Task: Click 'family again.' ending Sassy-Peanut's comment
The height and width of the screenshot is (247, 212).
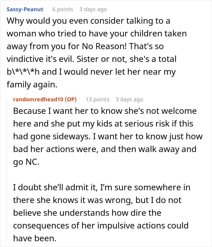Action: click(31, 85)
